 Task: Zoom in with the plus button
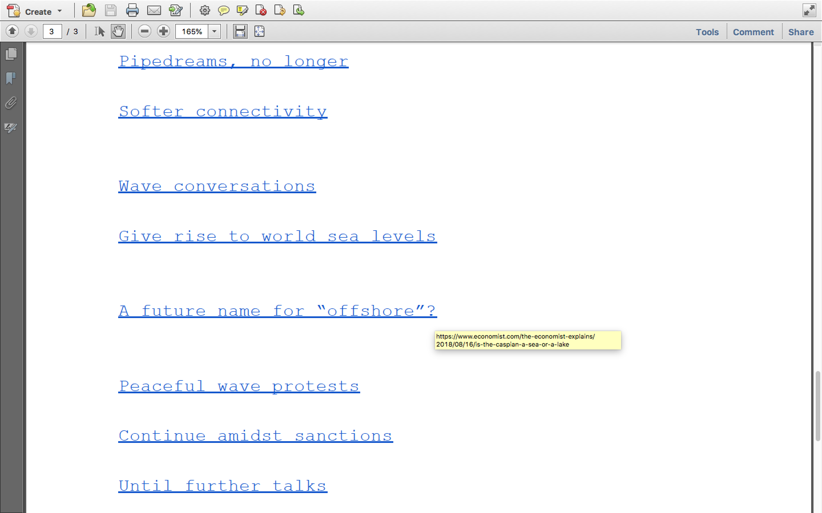[x=163, y=31]
